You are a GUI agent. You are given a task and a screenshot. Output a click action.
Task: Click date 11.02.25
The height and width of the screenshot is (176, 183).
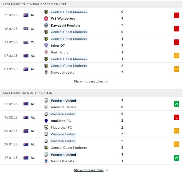(11, 42)
